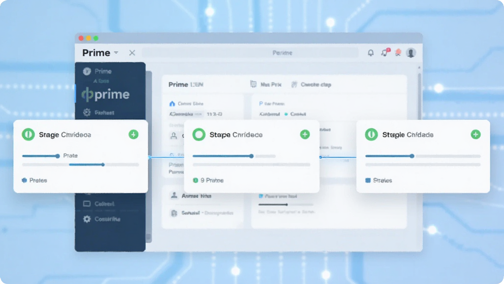Click the green 9 Prame status icon
This screenshot has width=504, height=284.
click(x=195, y=180)
